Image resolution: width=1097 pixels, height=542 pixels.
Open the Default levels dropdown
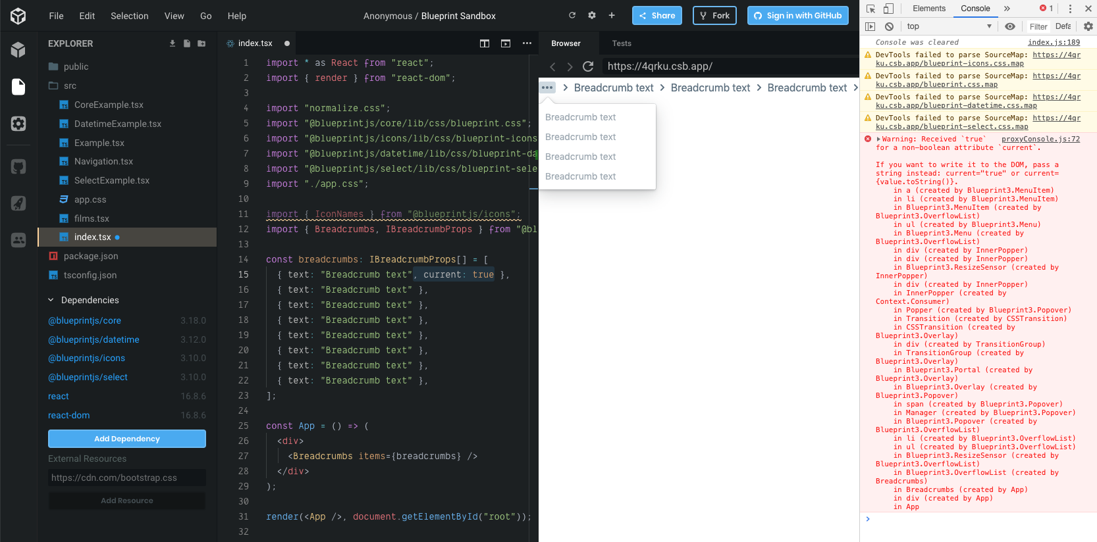(1063, 26)
